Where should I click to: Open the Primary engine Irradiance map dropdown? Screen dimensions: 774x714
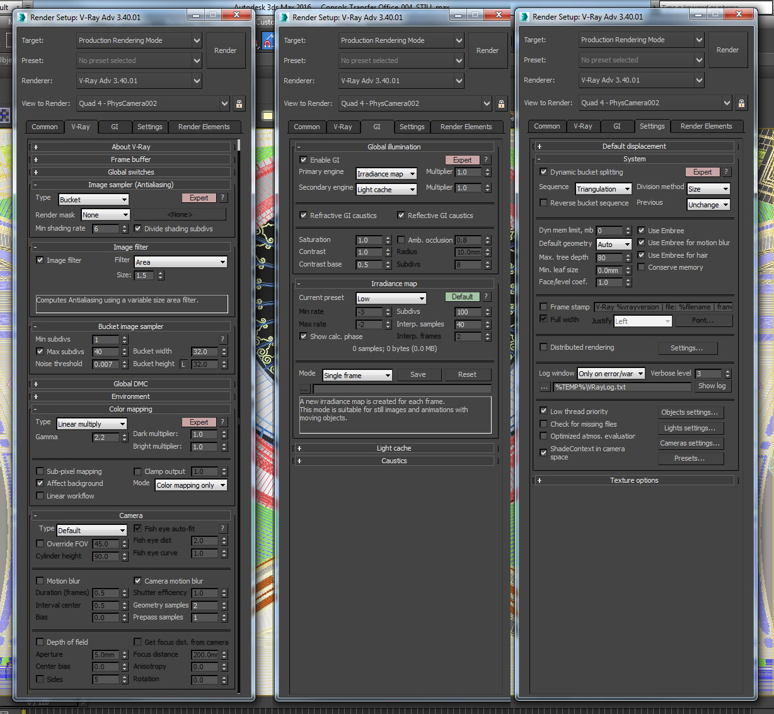pos(386,174)
